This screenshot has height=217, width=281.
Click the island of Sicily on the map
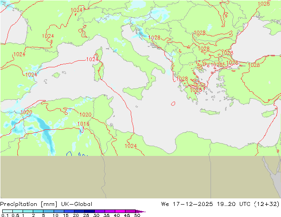pyautogui.click(x=134, y=92)
